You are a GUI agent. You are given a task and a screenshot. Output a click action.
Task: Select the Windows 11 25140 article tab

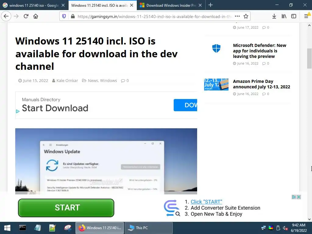100,5
